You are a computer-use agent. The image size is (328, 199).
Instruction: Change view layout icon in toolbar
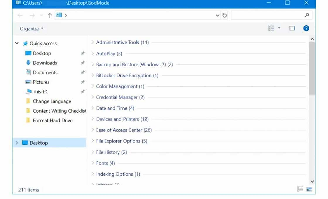click(x=271, y=28)
